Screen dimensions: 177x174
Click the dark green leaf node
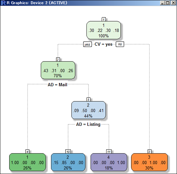coord(27,162)
